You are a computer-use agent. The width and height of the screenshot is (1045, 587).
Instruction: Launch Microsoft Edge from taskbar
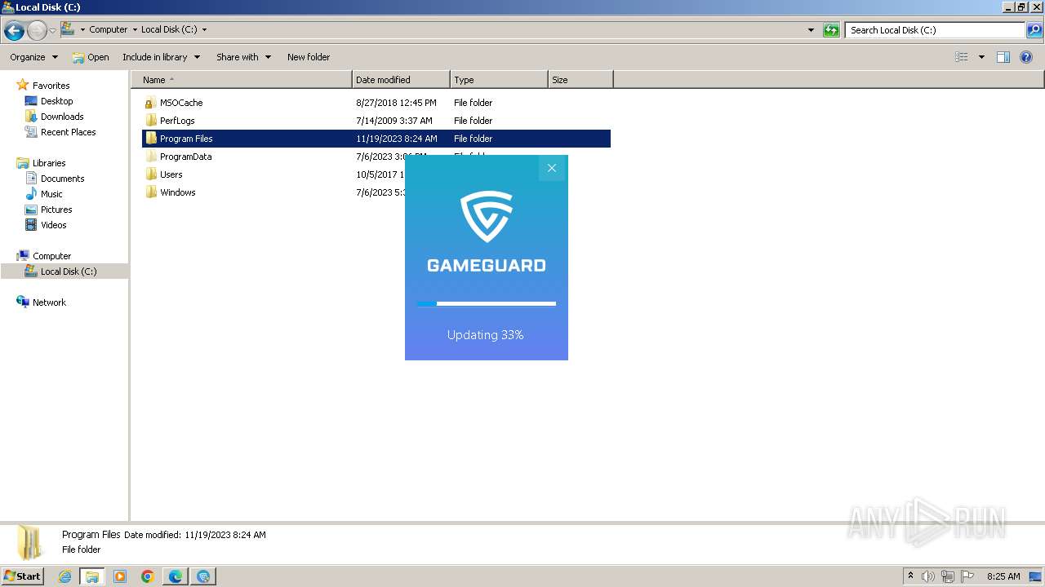(x=176, y=576)
